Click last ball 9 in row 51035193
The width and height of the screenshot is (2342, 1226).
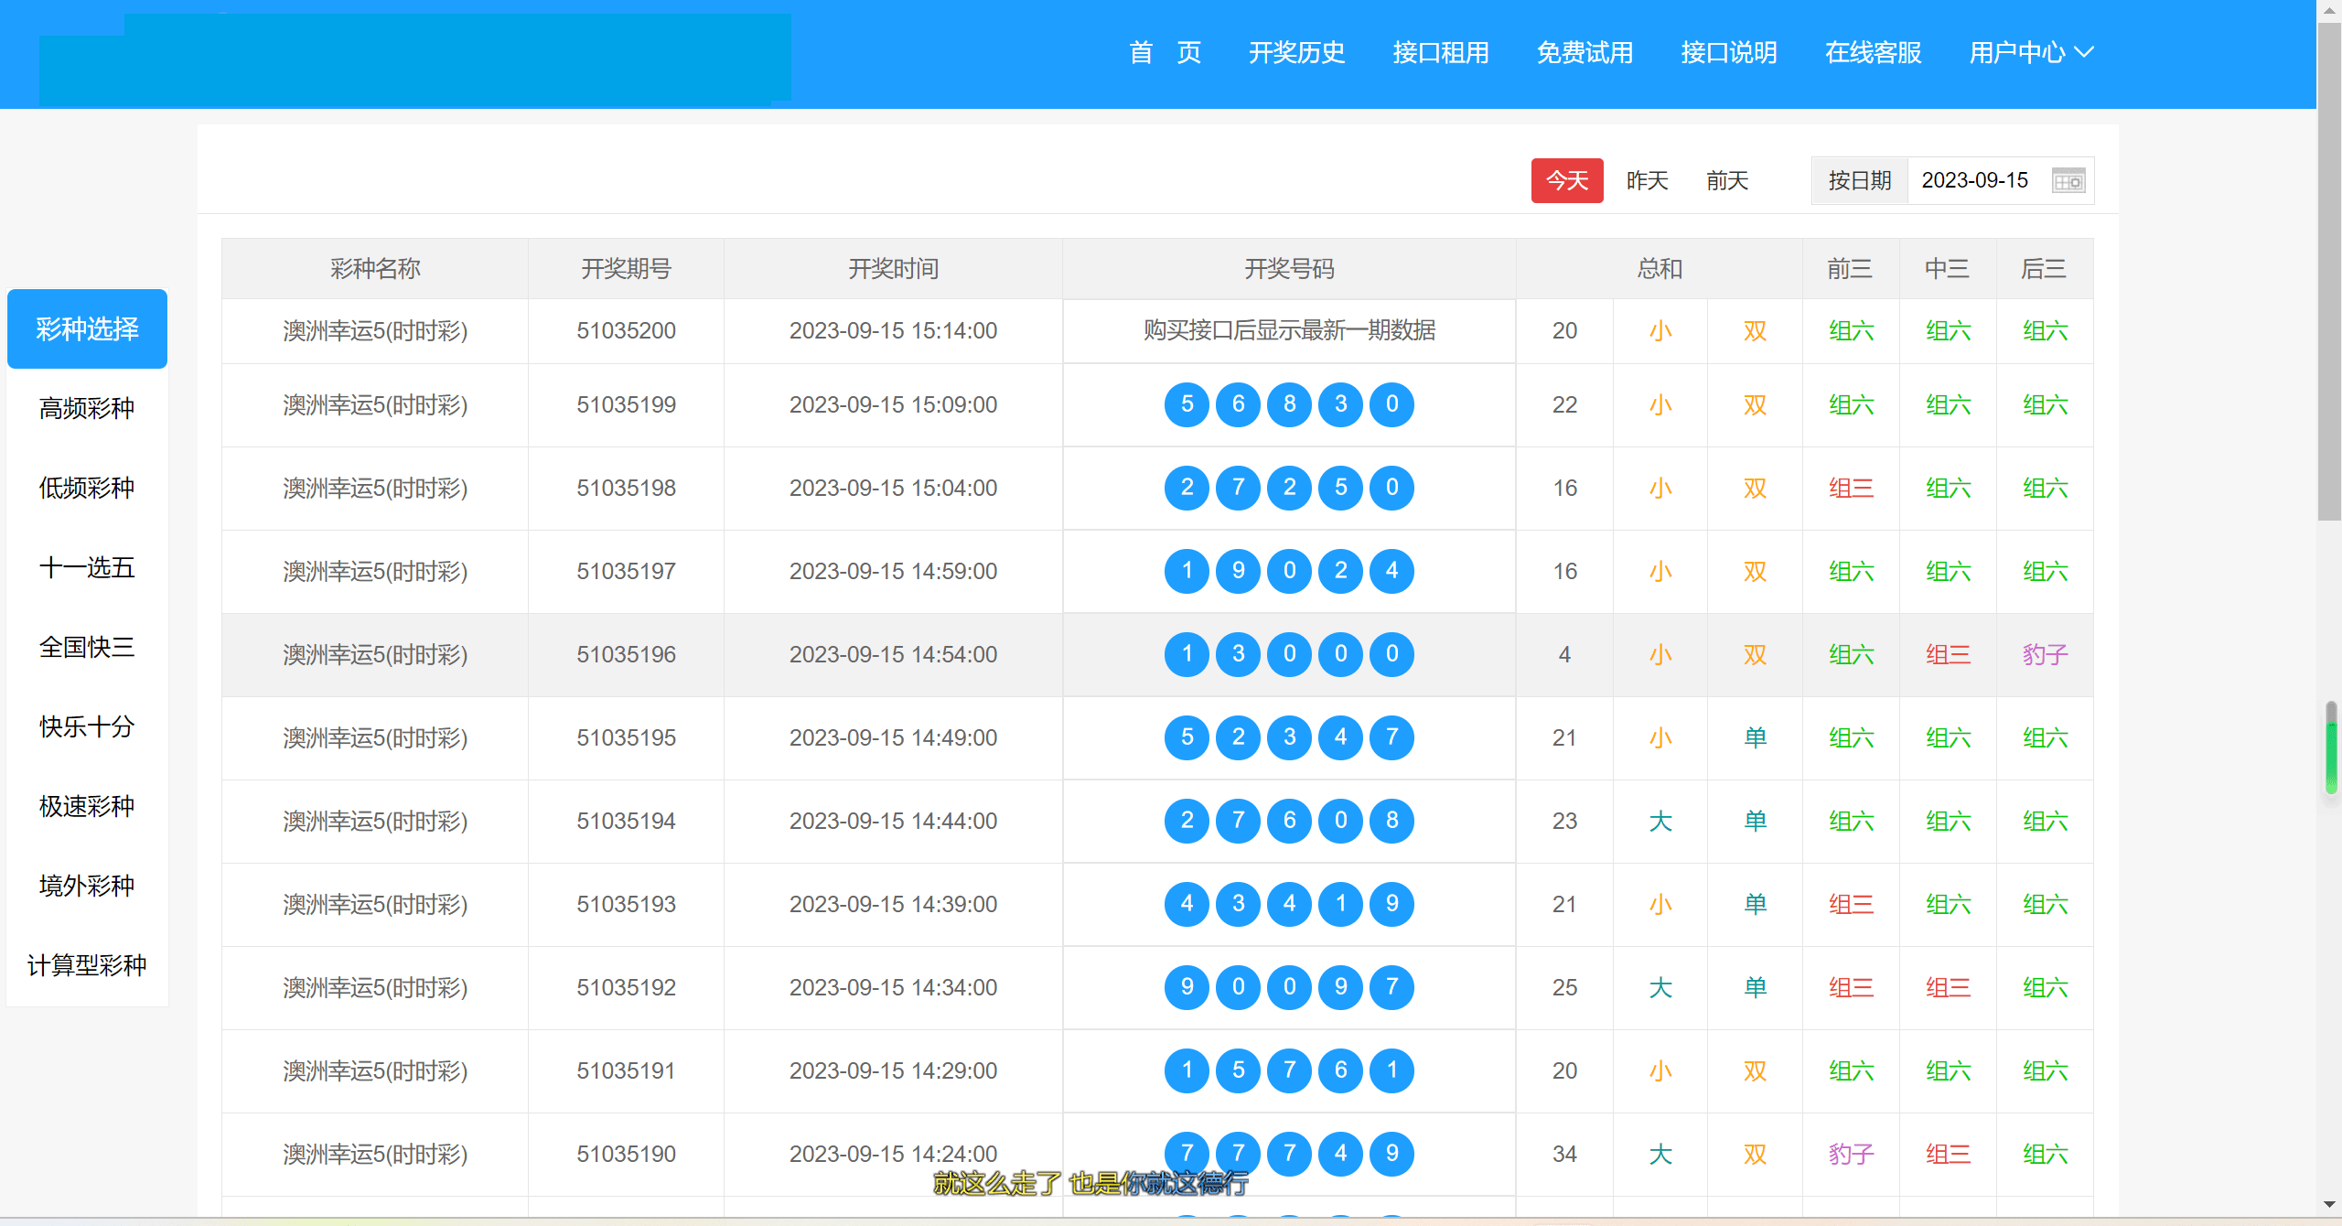point(1391,904)
